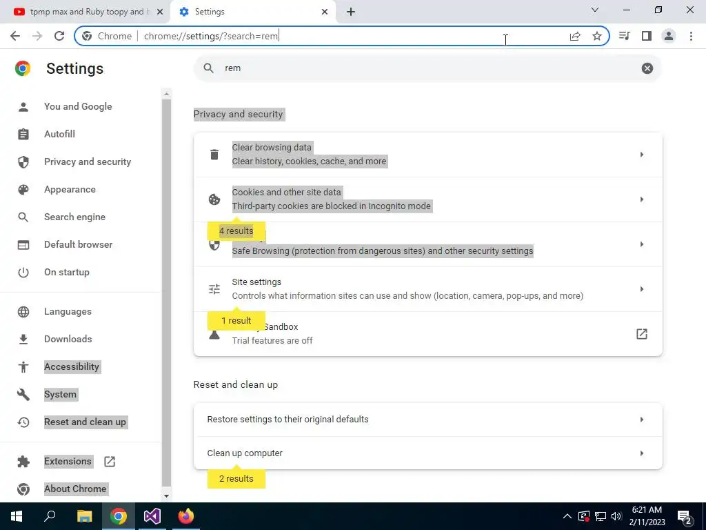Open Accessibility settings
706x530 pixels.
pos(72,367)
